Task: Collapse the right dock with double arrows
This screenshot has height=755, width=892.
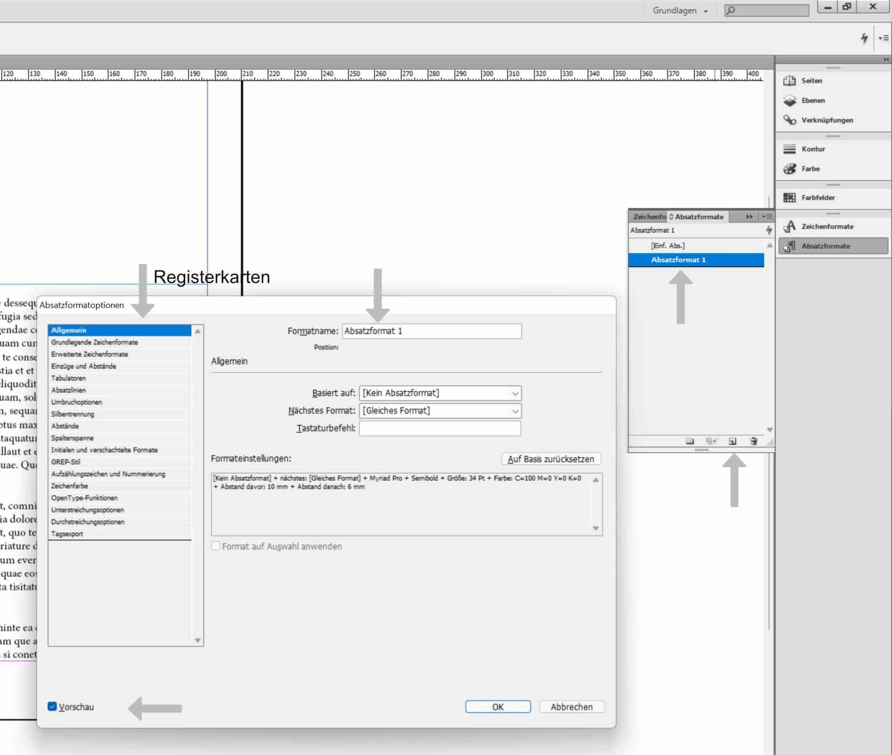Action: click(x=886, y=59)
